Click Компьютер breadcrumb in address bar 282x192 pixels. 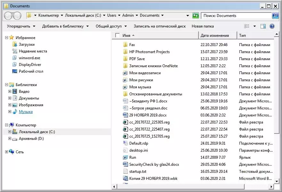click(x=49, y=15)
